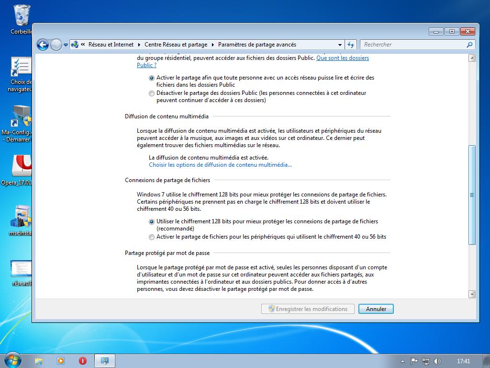Click the 17:41 clock in taskbar
Image resolution: width=490 pixels, height=368 pixels.
tap(463, 361)
